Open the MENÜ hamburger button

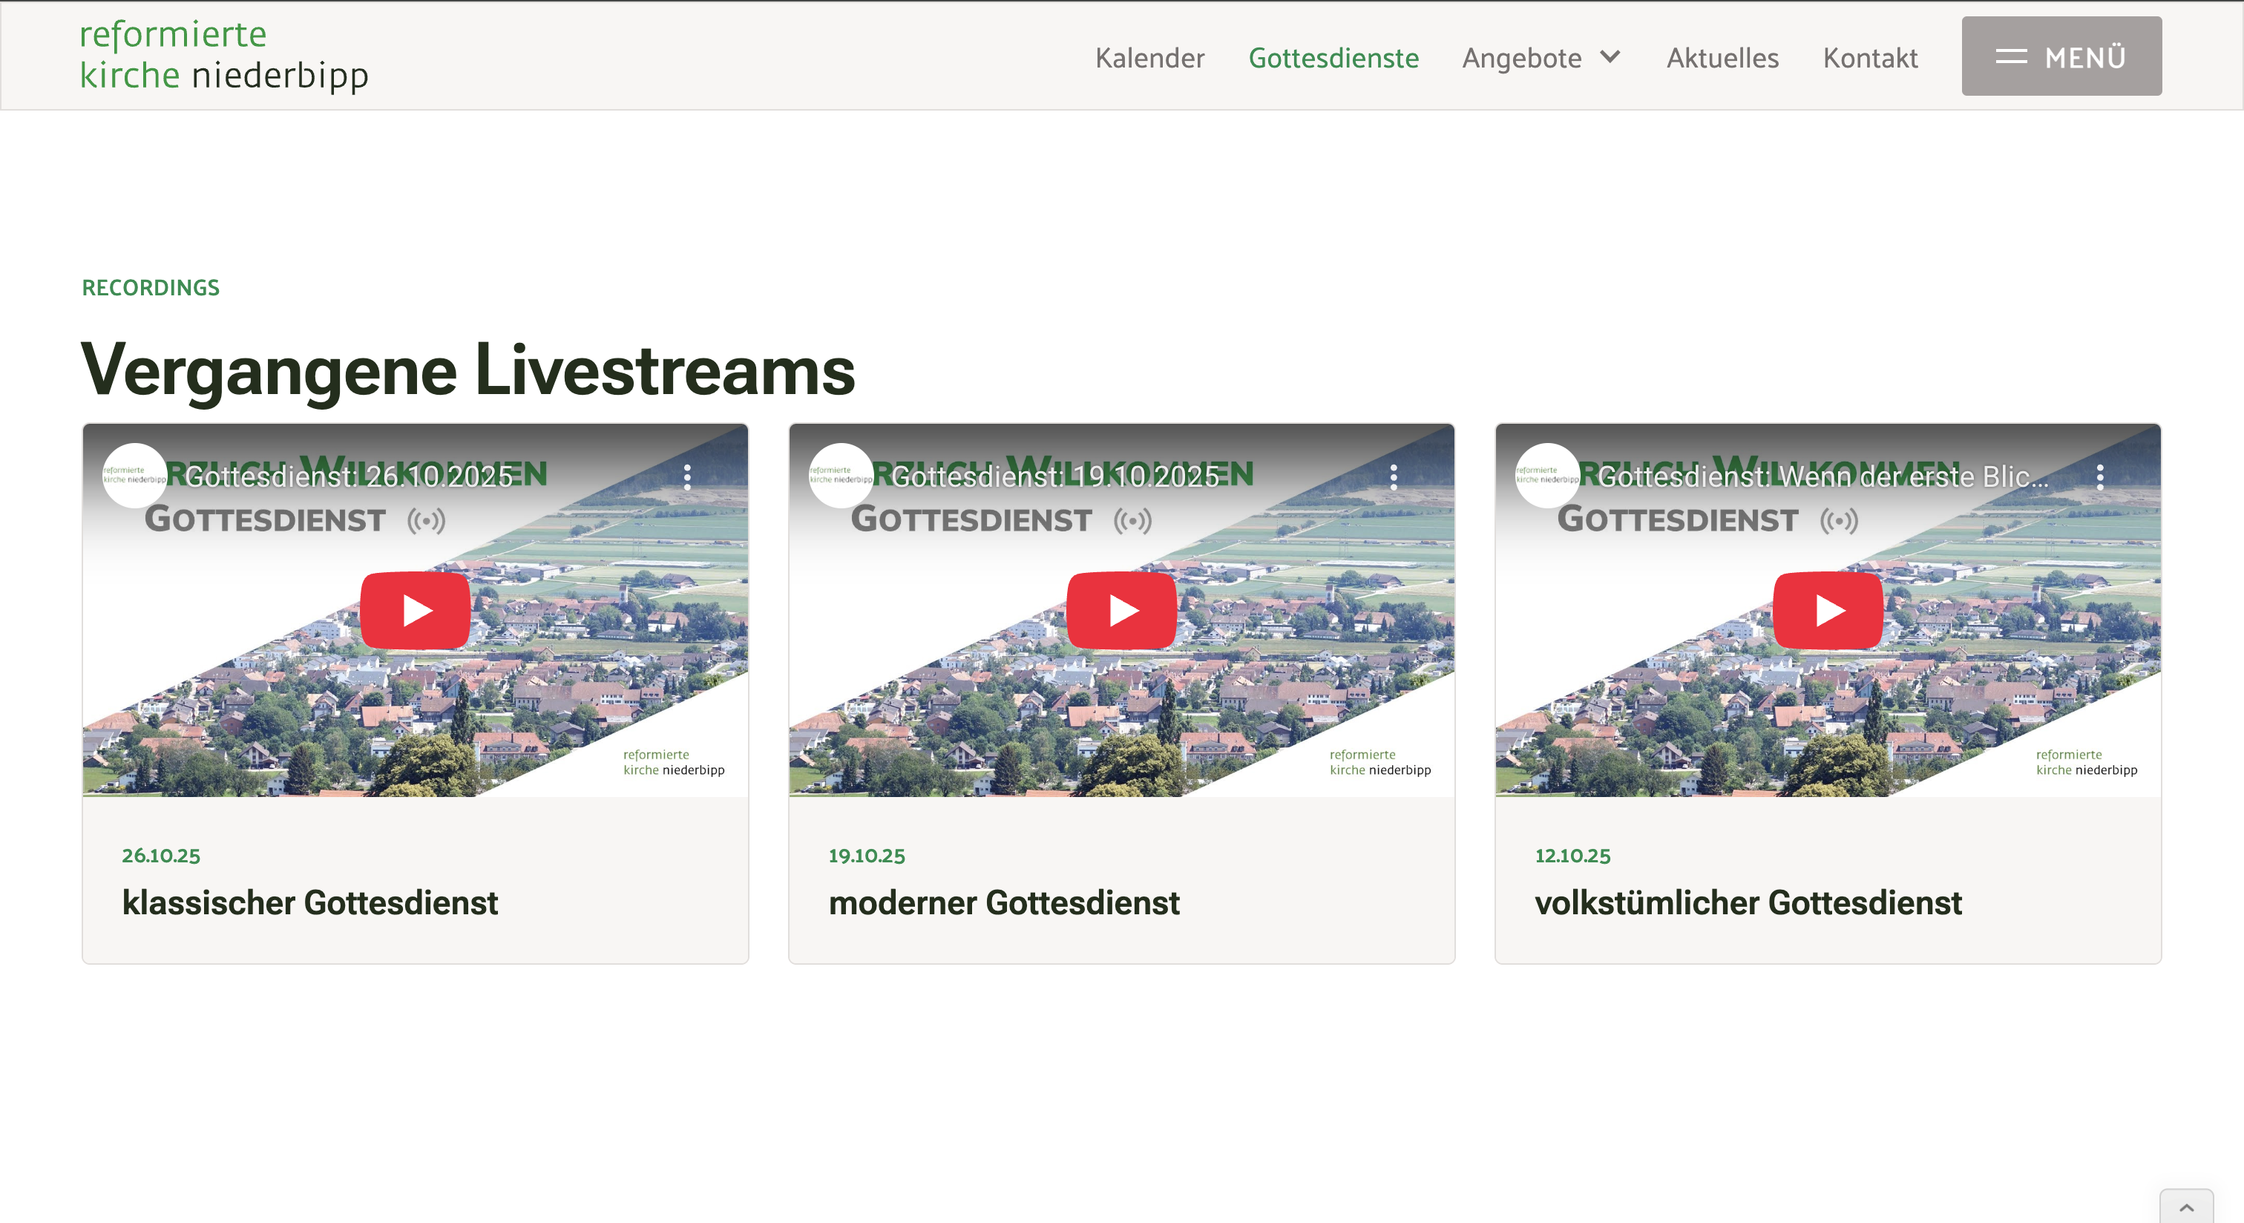click(x=2061, y=56)
